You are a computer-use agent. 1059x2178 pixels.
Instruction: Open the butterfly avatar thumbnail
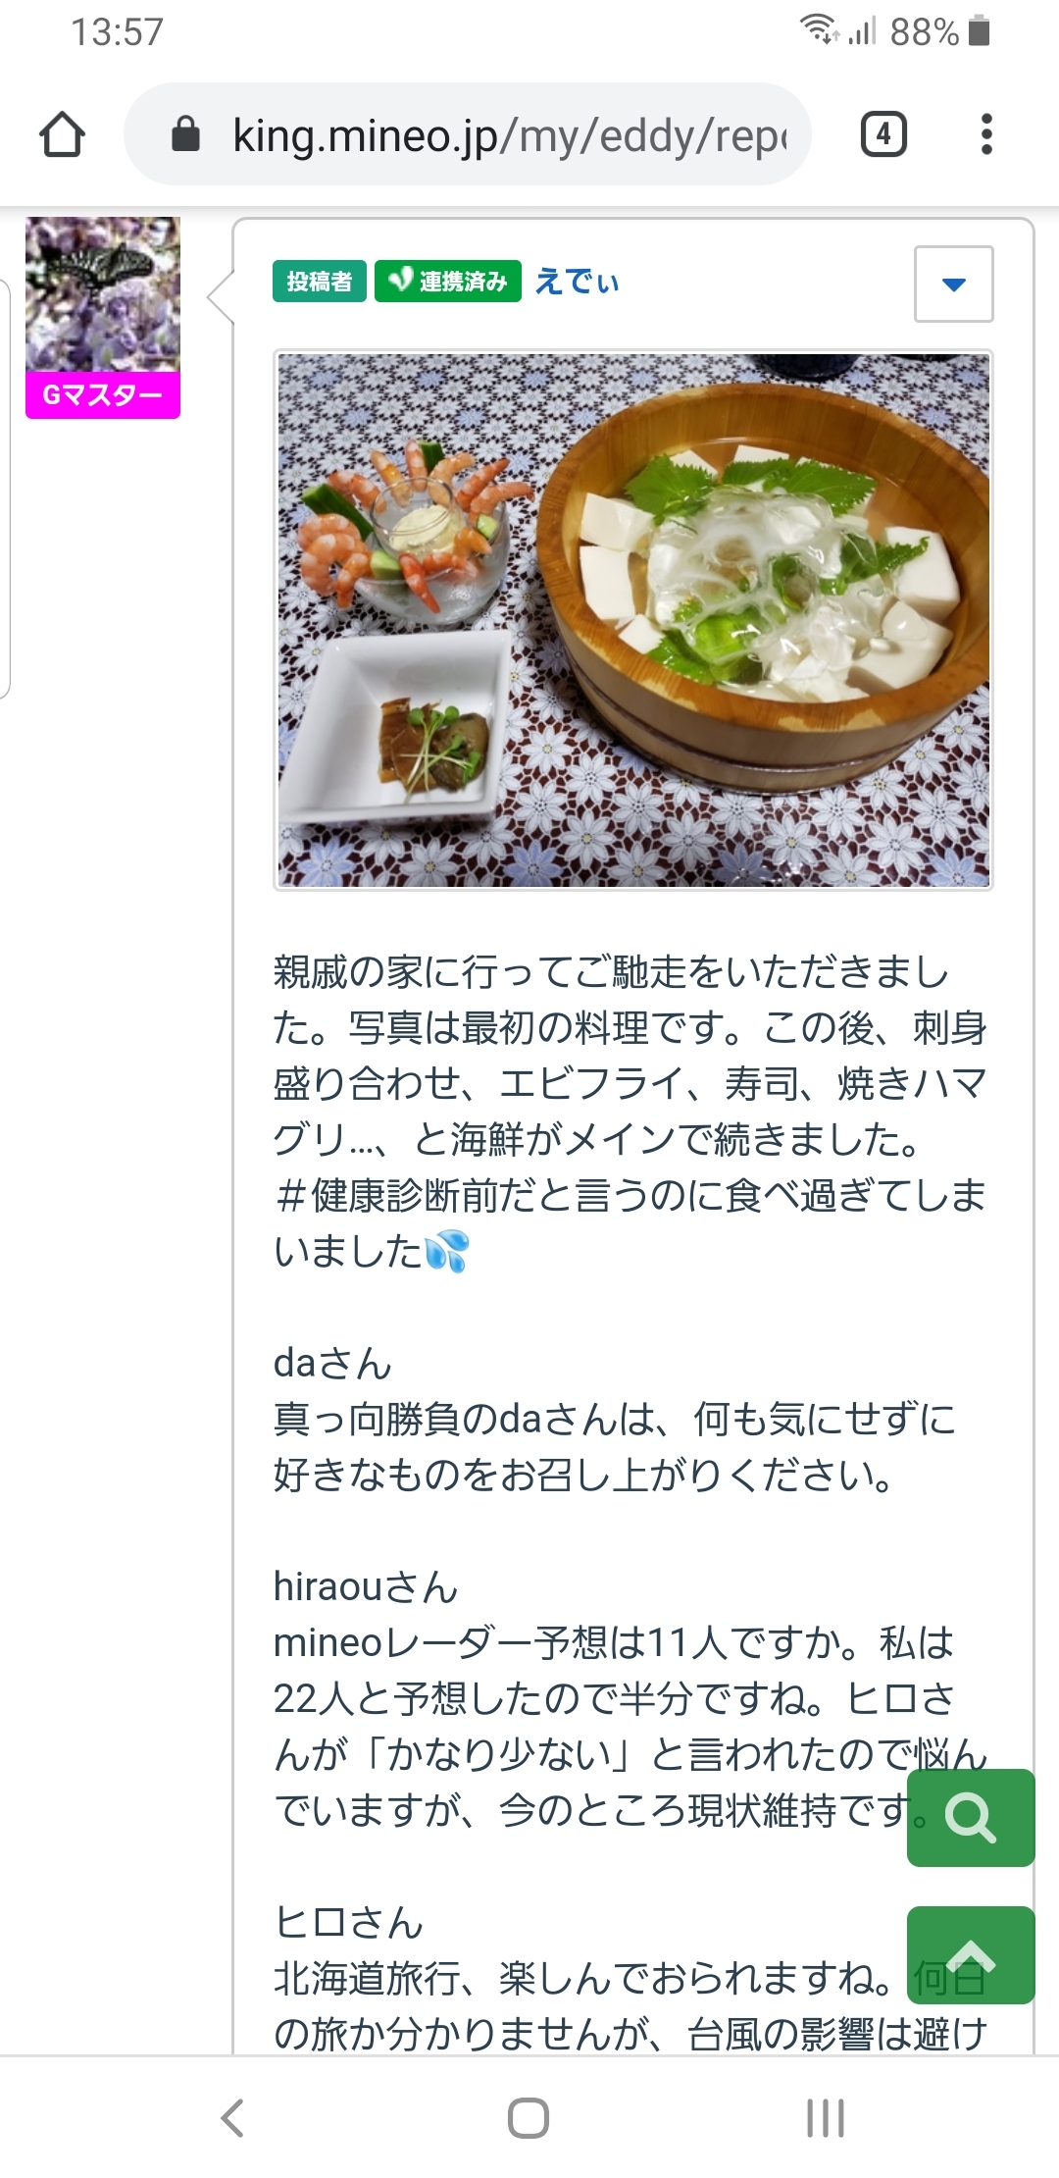point(103,293)
